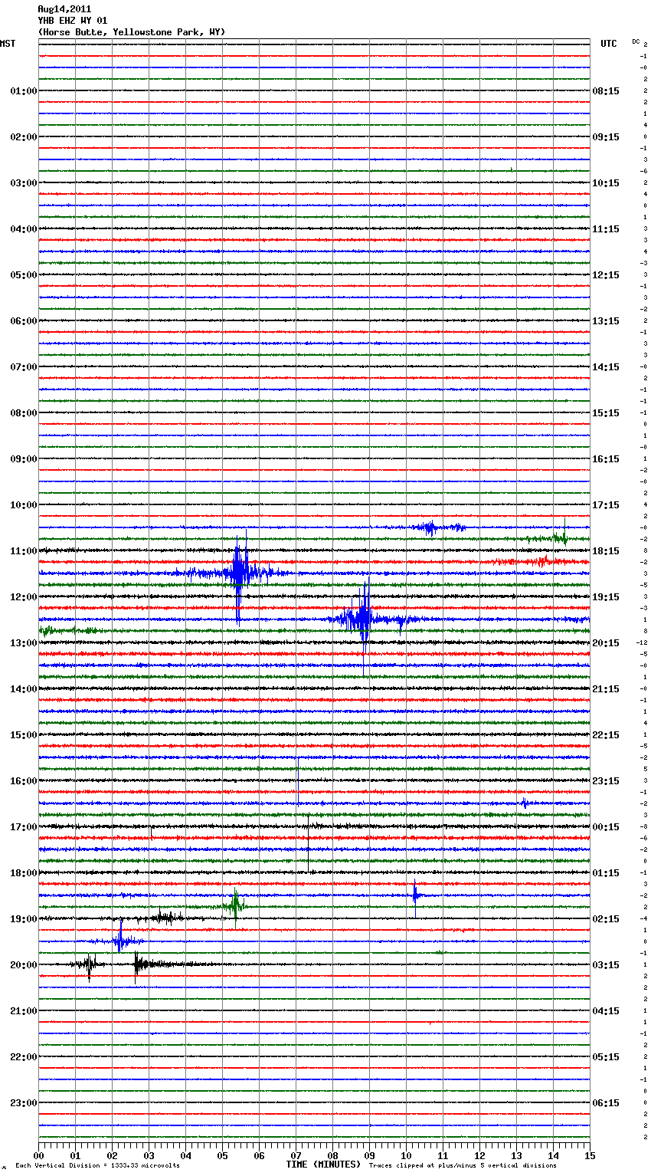Image resolution: width=651 pixels, height=1176 pixels.
Task: Click the small blue event after 16:00 near minute 13
Action: [x=525, y=803]
